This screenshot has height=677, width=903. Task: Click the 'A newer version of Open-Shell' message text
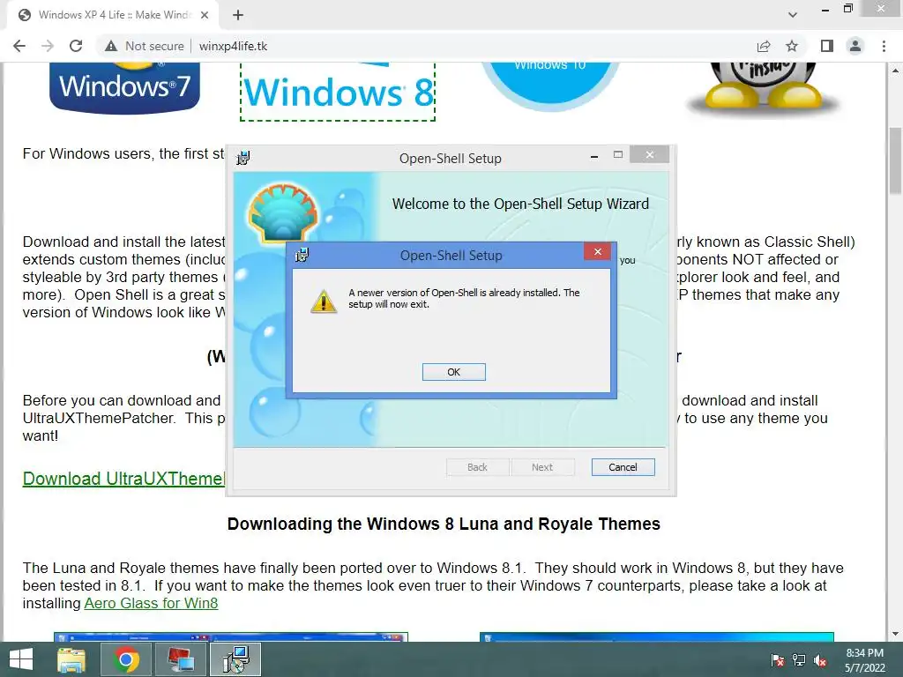click(464, 298)
